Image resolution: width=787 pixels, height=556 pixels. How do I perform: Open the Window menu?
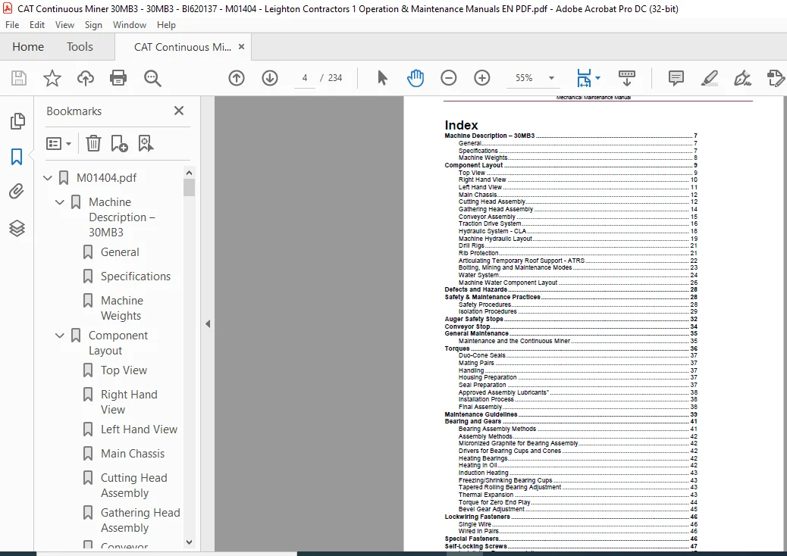pos(130,24)
